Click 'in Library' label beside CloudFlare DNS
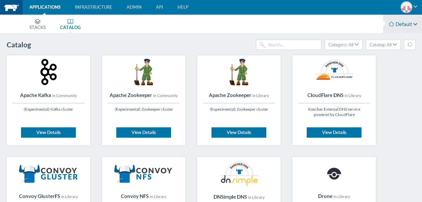Viewport: 422px width, 202px height. (353, 96)
